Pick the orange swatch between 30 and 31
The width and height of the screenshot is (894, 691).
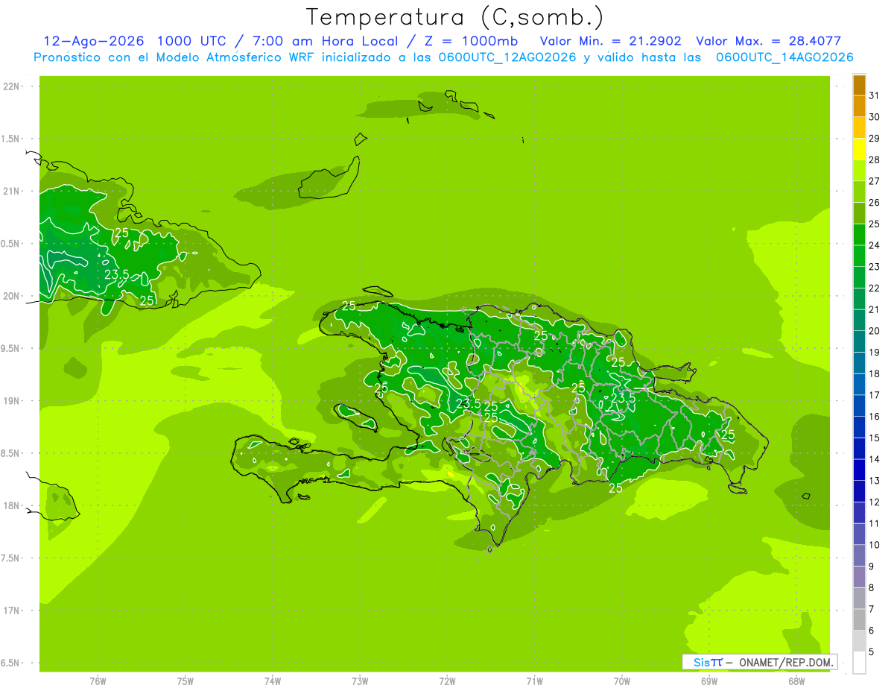tap(859, 106)
